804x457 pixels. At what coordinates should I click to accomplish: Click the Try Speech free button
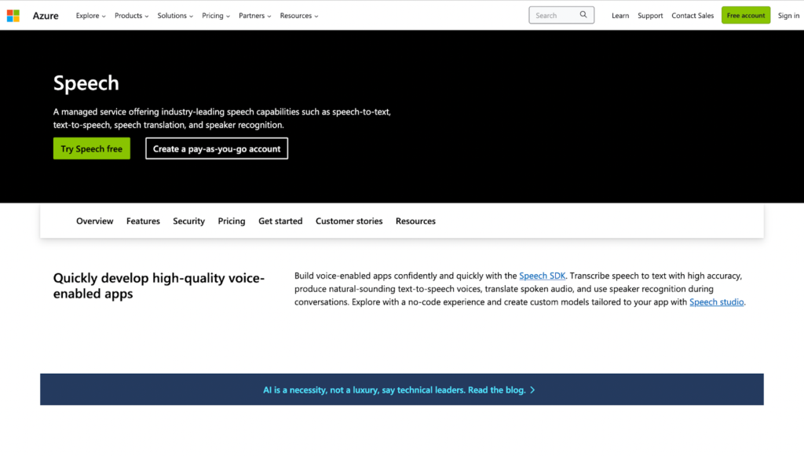[92, 148]
